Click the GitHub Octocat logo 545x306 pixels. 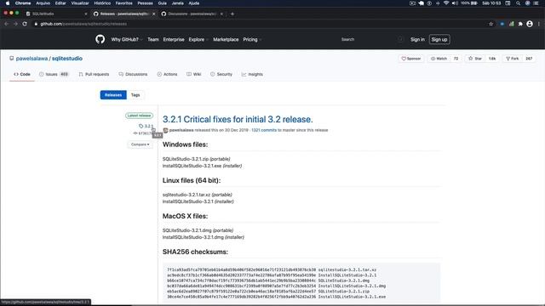click(x=100, y=39)
